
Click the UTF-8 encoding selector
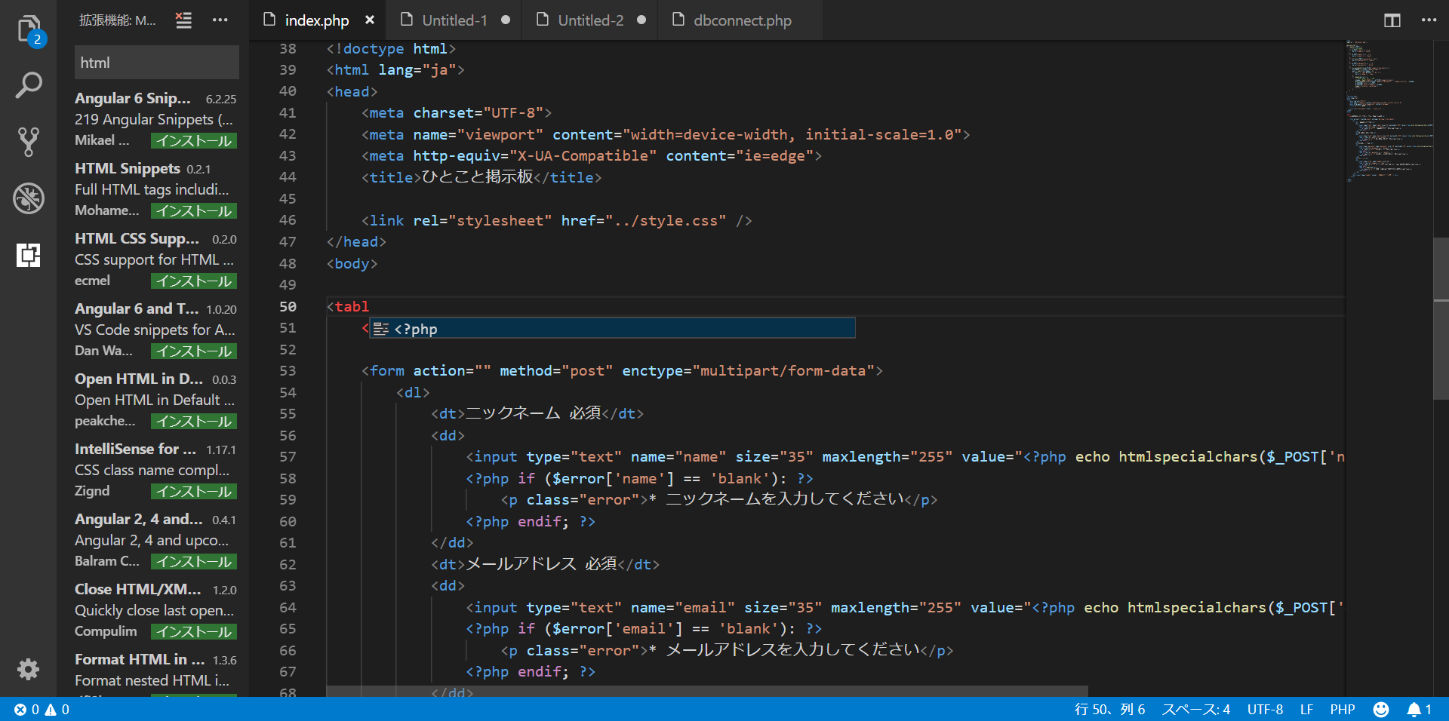coord(1265,709)
